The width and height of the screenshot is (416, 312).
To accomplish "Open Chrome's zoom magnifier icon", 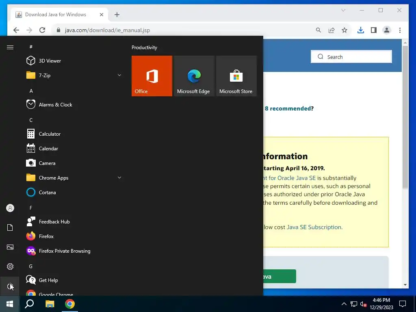I will click(x=318, y=30).
